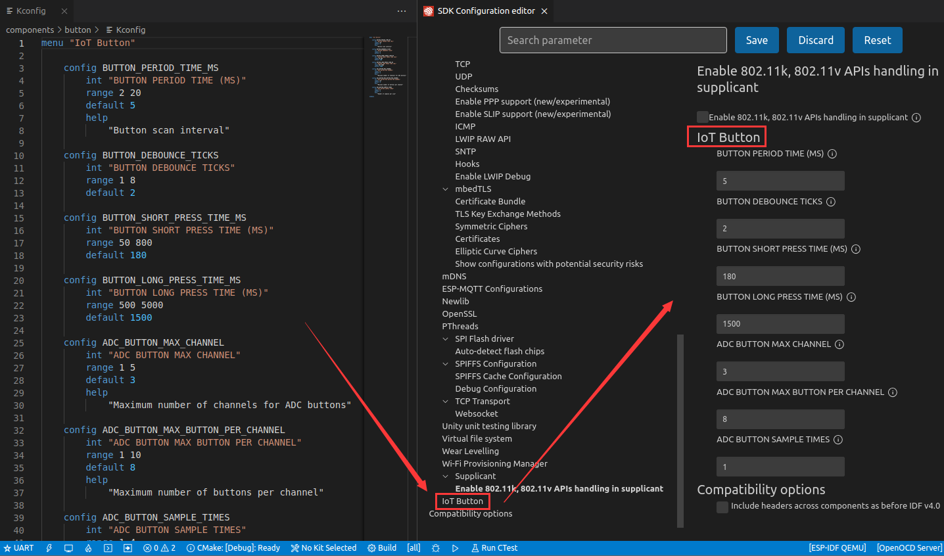Select ESP-MQTT Configurations in the tree
944x556 pixels.
[492, 289]
